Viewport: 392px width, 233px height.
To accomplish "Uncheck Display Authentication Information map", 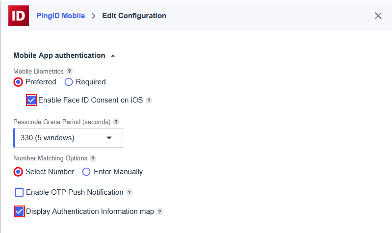I will coord(19,211).
